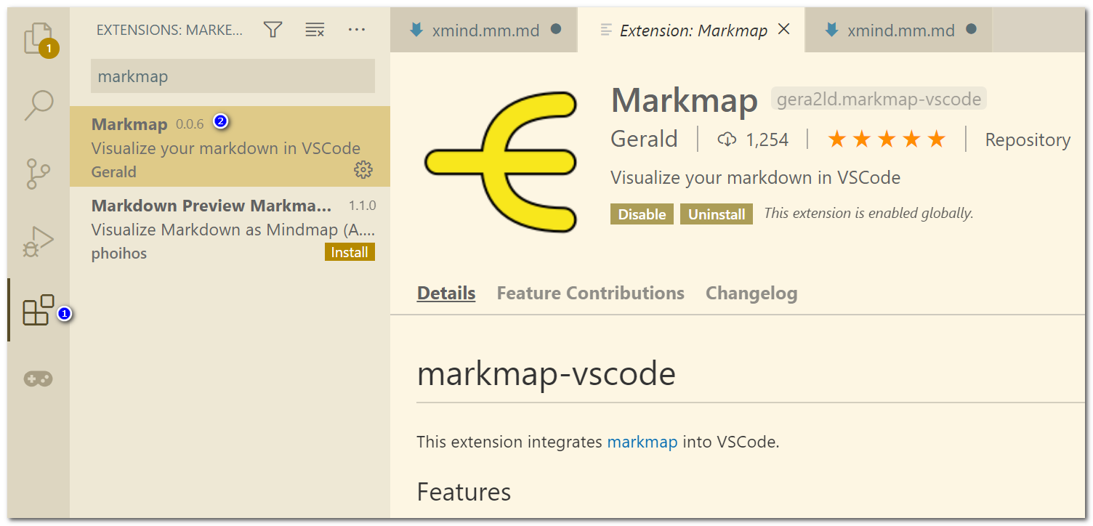This screenshot has width=1093, height=526.
Task: Switch to the rightmost xmind.mm.md tab
Action: coord(899,31)
